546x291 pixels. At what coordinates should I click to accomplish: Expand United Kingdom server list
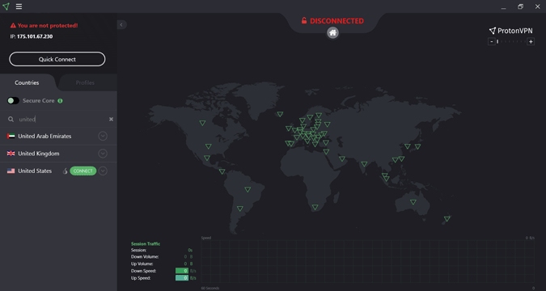point(103,154)
